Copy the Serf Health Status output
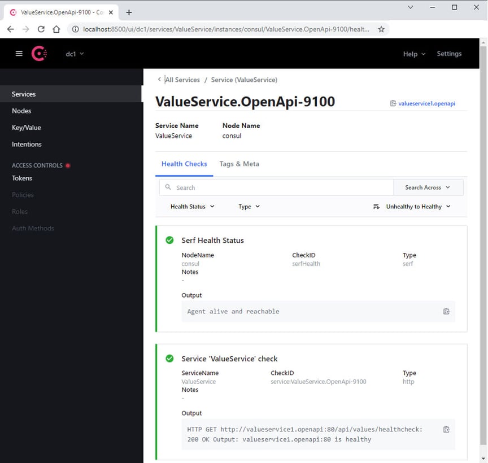Viewport: 488px width, 463px height. pos(446,311)
